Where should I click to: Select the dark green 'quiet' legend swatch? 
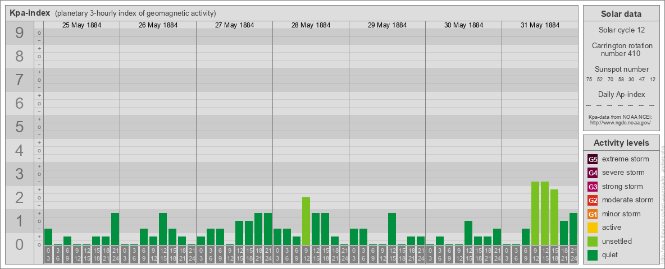pyautogui.click(x=593, y=255)
